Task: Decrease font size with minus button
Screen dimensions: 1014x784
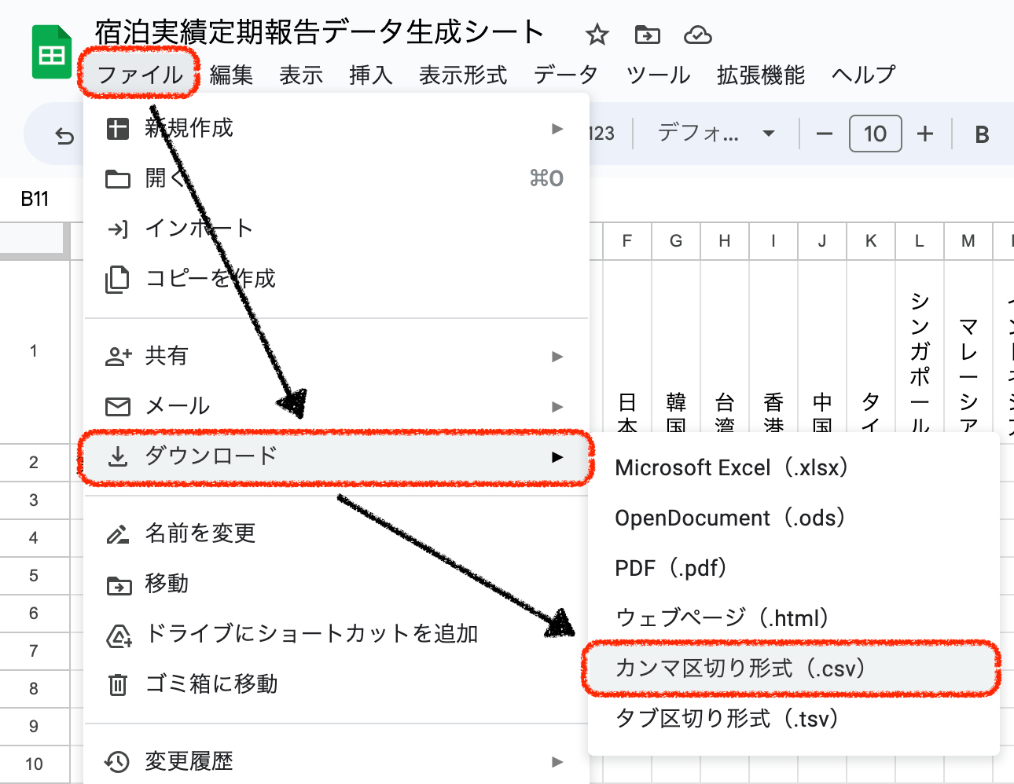Action: tap(824, 134)
